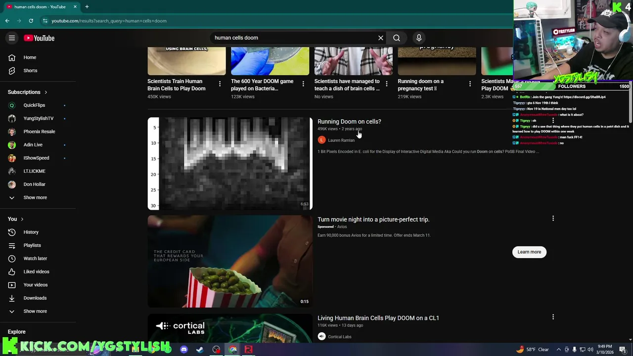The width and height of the screenshot is (633, 356).
Task: Open YungStylishTV subscription channel
Action: pyautogui.click(x=38, y=118)
